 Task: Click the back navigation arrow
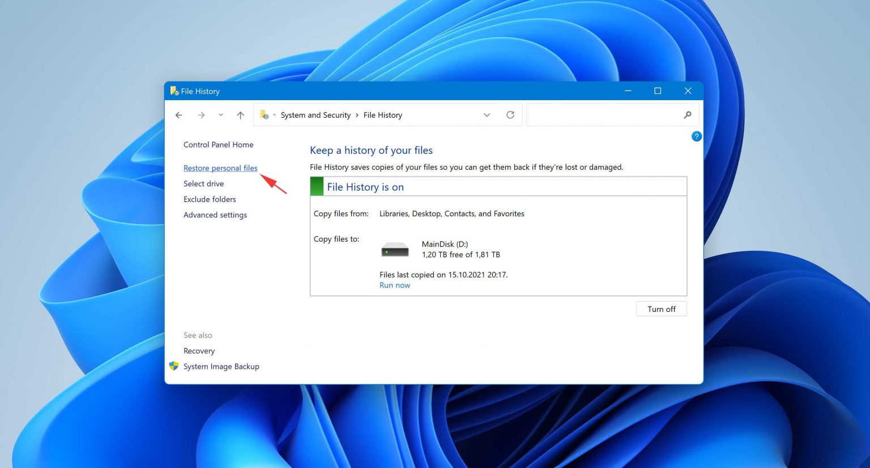178,115
